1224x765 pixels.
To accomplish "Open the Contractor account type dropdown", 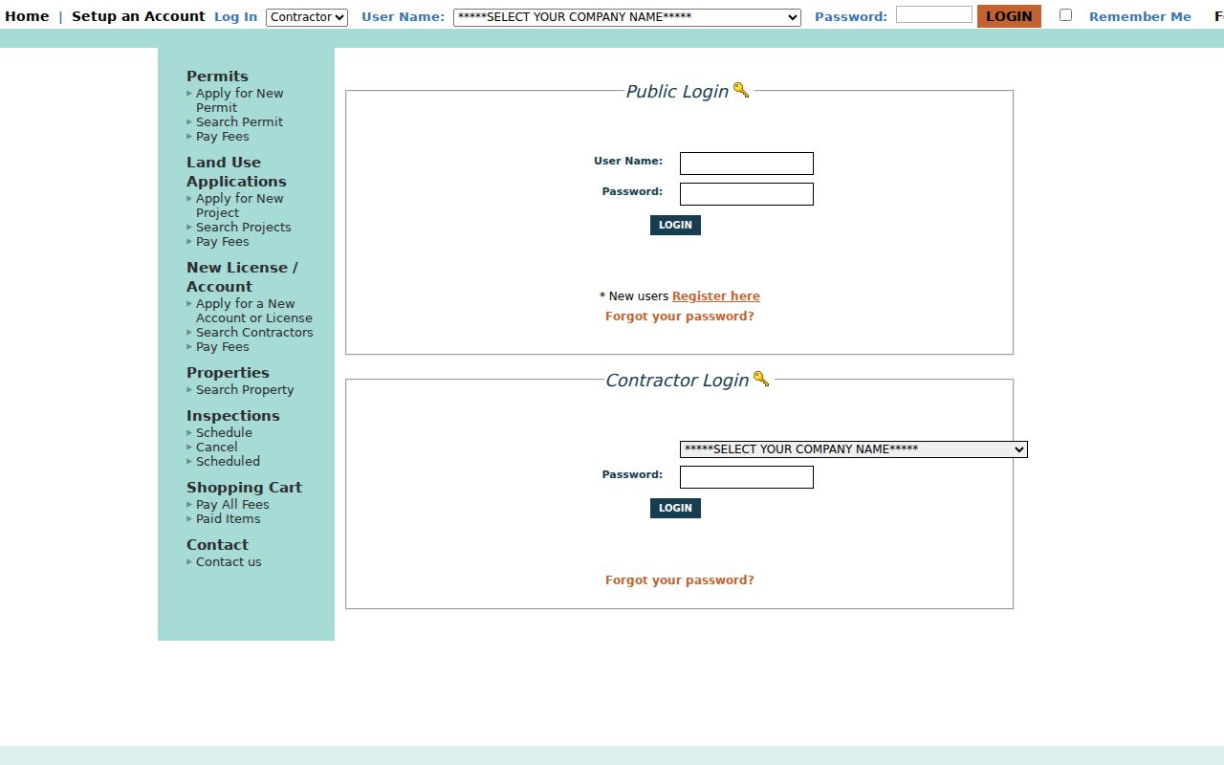I will pos(307,17).
